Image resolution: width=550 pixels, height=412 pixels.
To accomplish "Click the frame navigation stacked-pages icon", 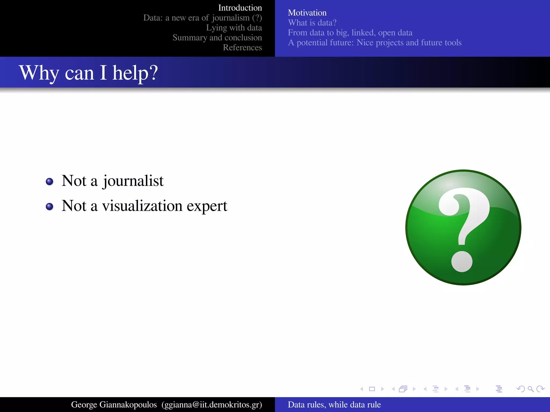I will point(403,389).
